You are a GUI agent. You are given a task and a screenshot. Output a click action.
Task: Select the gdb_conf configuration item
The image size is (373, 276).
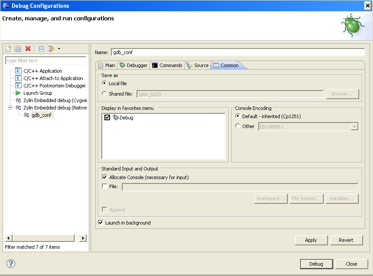click(42, 115)
